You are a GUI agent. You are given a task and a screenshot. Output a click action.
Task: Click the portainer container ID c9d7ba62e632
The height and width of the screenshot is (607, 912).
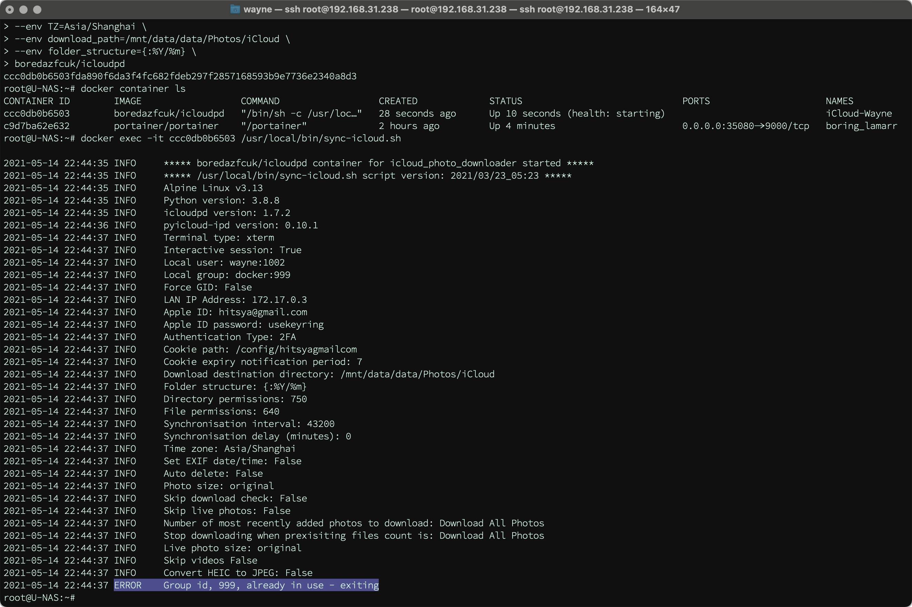(x=36, y=126)
